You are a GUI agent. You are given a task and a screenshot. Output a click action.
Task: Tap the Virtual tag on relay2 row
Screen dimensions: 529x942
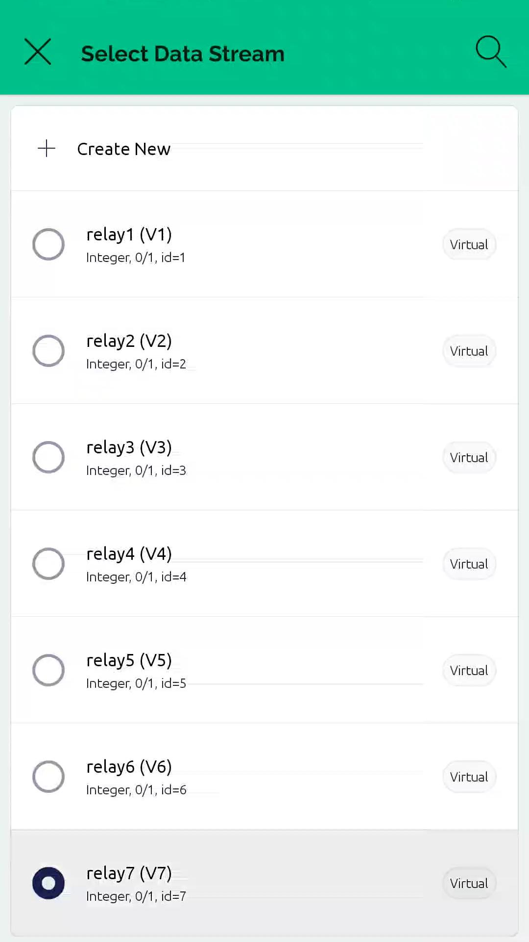pos(469,351)
